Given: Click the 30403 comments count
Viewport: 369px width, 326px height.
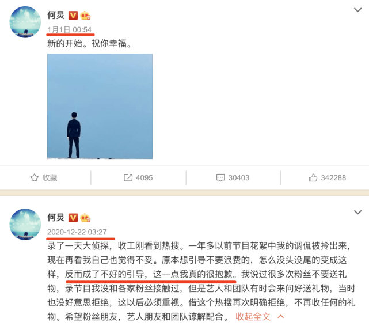Looking at the screenshot, I should point(239,178).
